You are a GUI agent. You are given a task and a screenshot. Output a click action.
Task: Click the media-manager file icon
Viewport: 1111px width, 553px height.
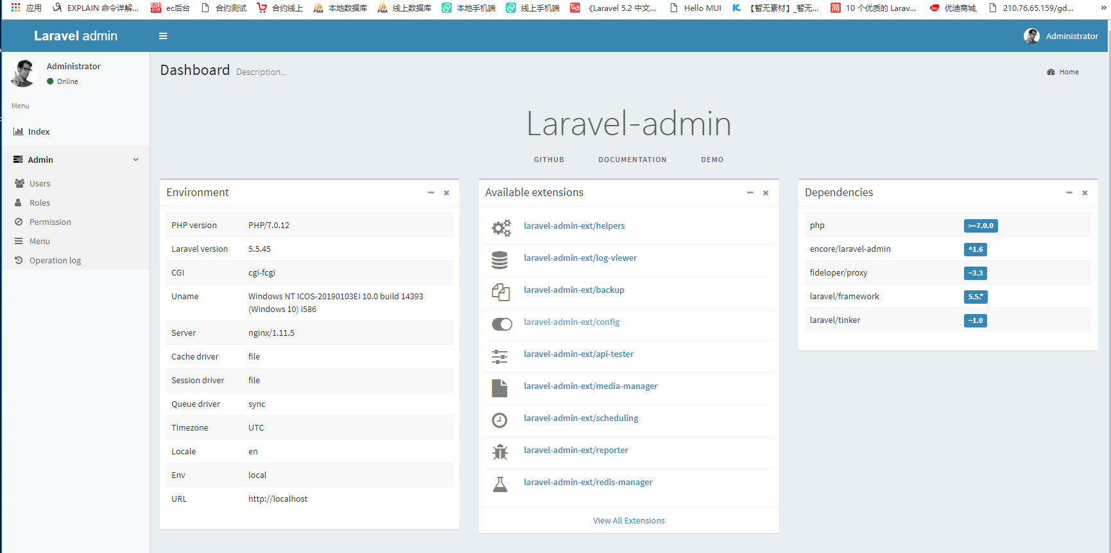[499, 388]
